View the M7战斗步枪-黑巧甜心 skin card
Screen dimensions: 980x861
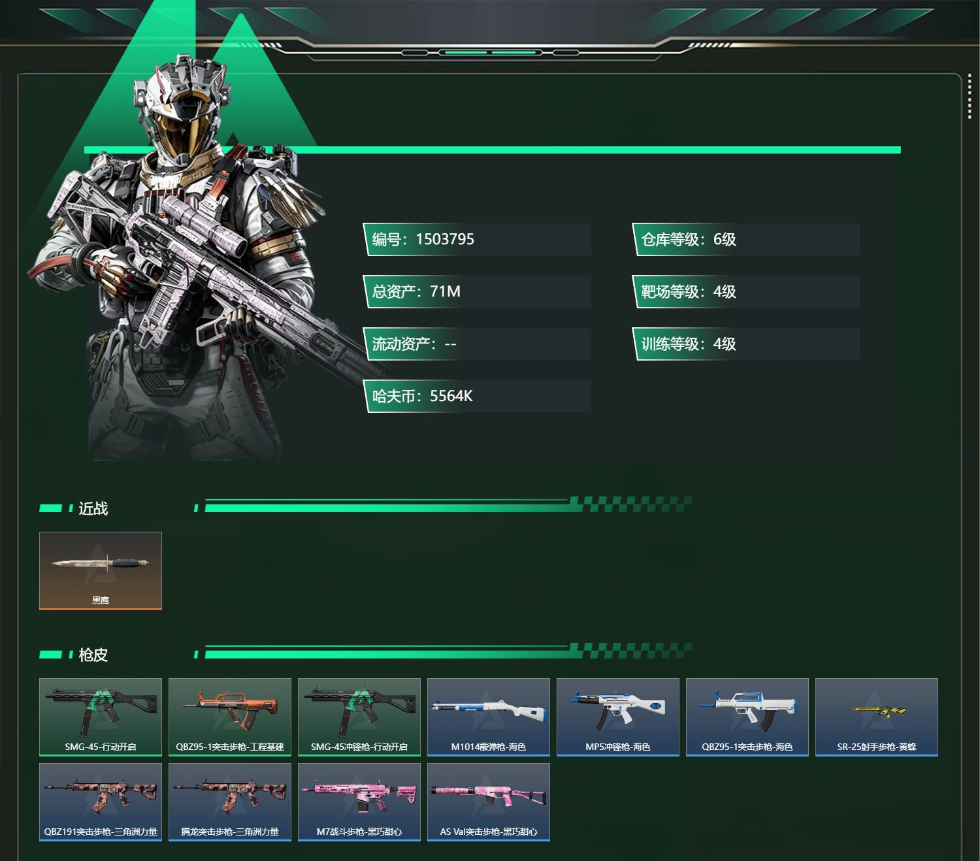(x=359, y=802)
